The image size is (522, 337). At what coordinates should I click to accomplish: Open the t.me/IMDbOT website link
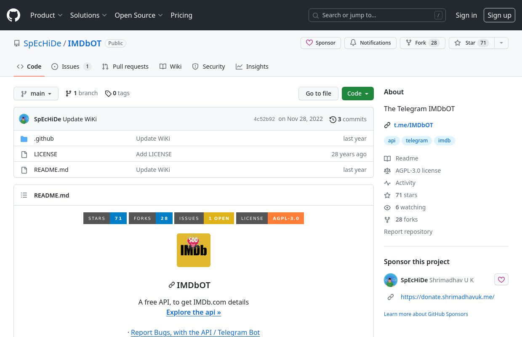point(413,125)
